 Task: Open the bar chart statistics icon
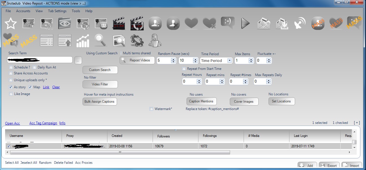point(83,41)
